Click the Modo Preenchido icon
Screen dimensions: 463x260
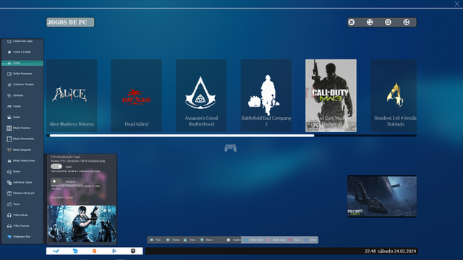pos(9,139)
